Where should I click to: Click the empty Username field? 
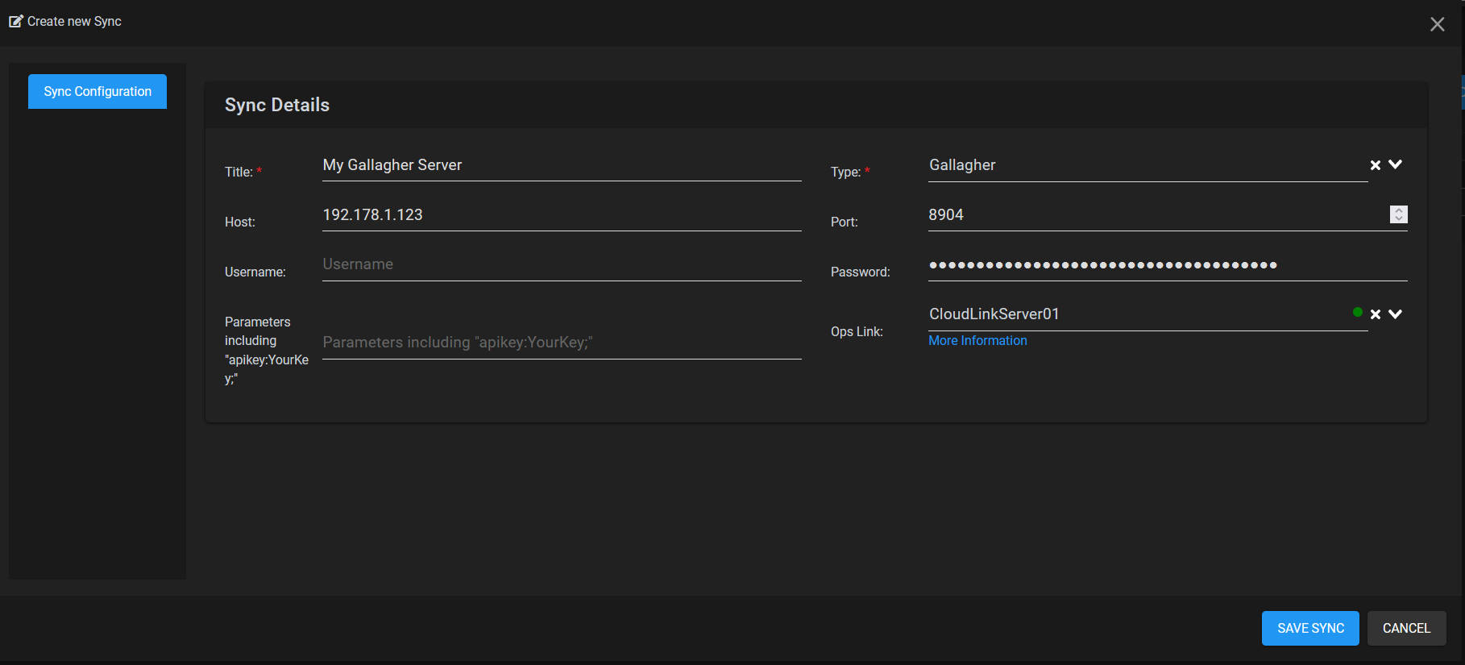(x=562, y=264)
